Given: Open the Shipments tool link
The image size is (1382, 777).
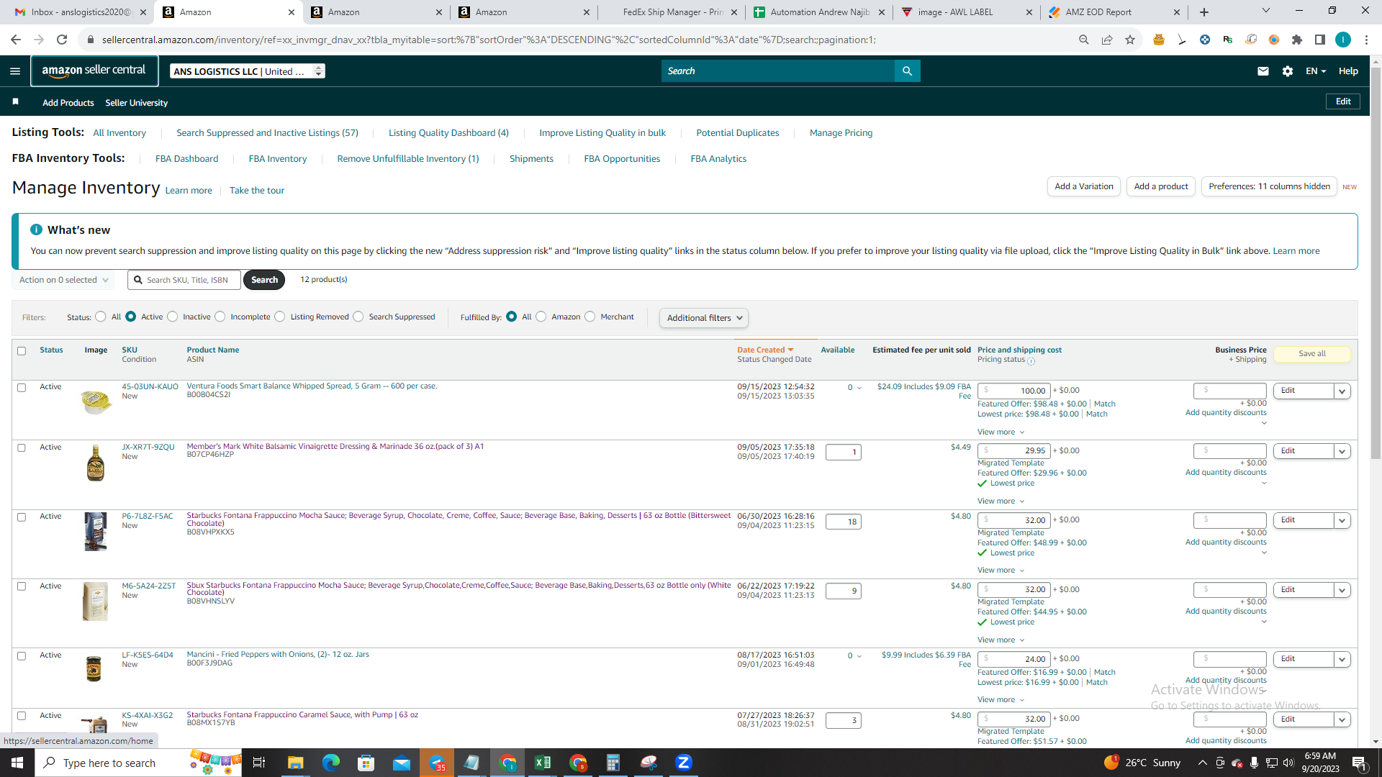Looking at the screenshot, I should [531, 159].
